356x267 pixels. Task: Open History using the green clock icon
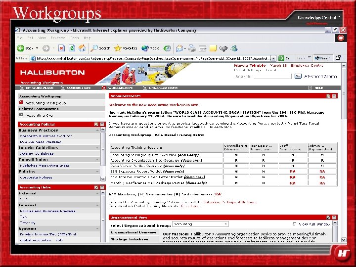click(167, 48)
